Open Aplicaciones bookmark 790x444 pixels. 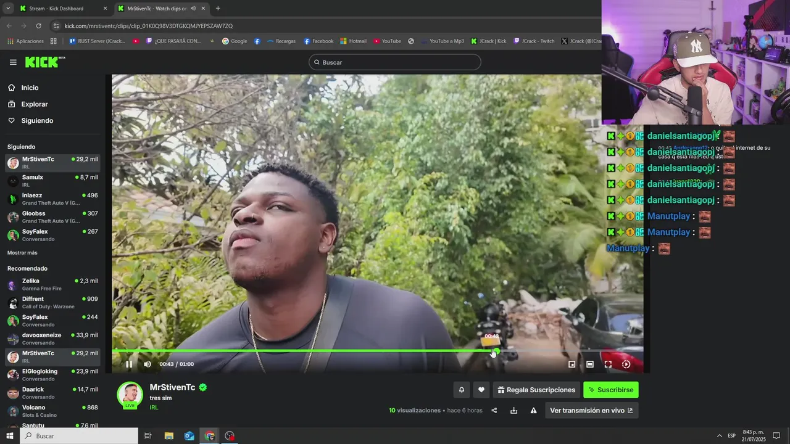point(25,41)
